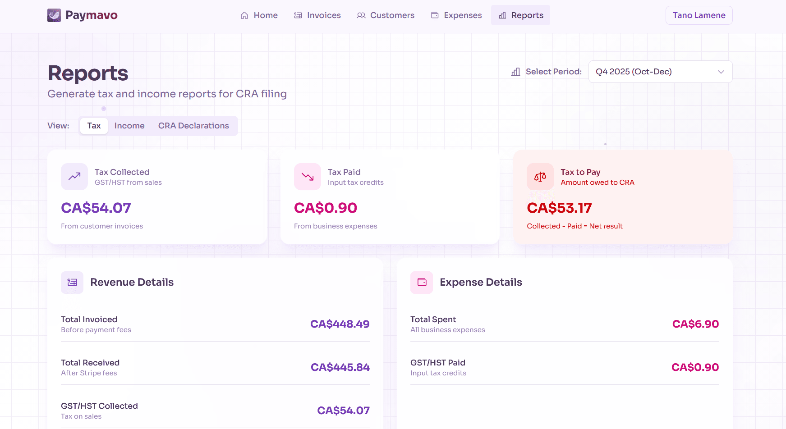786x429 pixels.
Task: Switch to the Tax view
Action: click(94, 125)
